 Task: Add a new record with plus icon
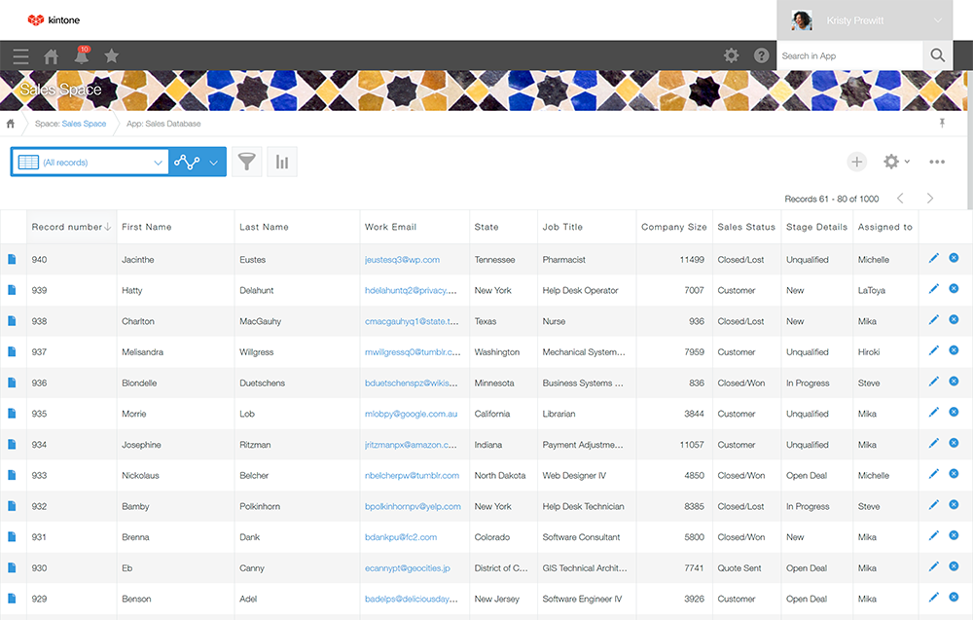tap(856, 163)
